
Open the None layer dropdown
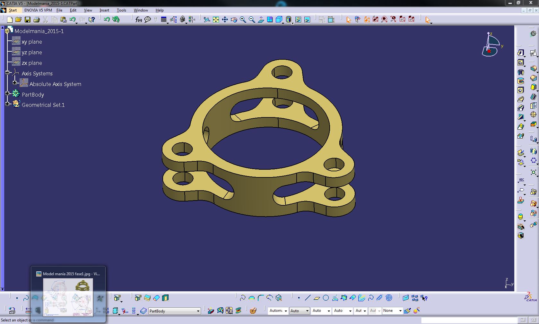tap(392, 311)
